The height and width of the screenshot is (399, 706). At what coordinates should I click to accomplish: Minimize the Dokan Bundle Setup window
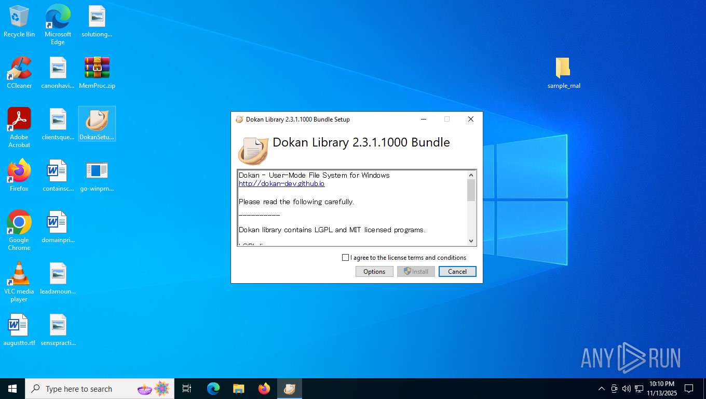[x=424, y=119]
